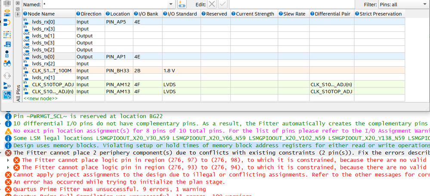Open the Named field dropdown arrow
Screen dimensions: 430x196
[x=171, y=4]
